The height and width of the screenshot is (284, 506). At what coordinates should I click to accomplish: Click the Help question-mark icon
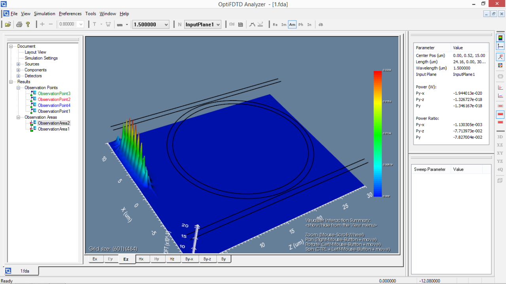click(27, 24)
